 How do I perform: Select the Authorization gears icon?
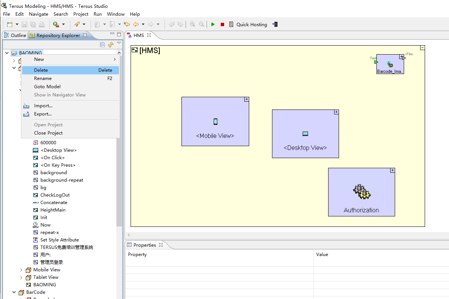pos(361,191)
